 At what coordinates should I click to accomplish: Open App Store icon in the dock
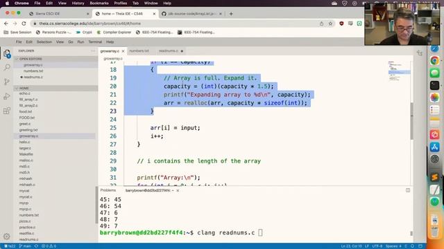click(435, 147)
